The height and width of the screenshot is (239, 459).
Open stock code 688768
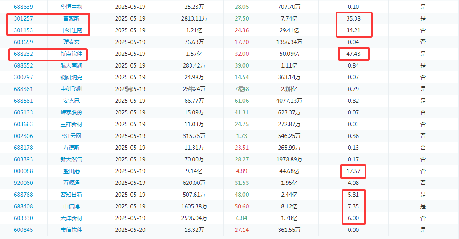coord(24,195)
